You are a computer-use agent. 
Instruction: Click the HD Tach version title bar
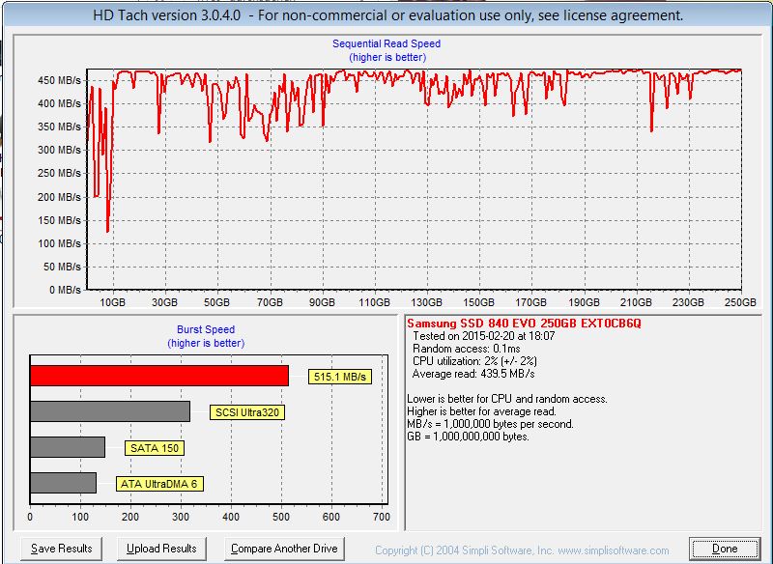(388, 15)
